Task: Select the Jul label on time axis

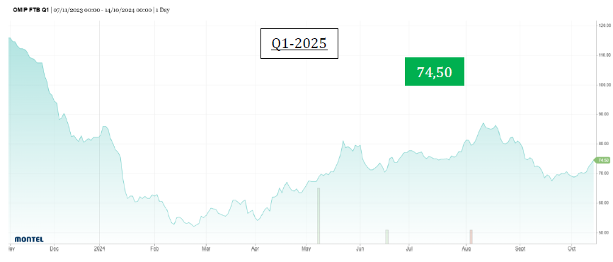Action: 409,249
